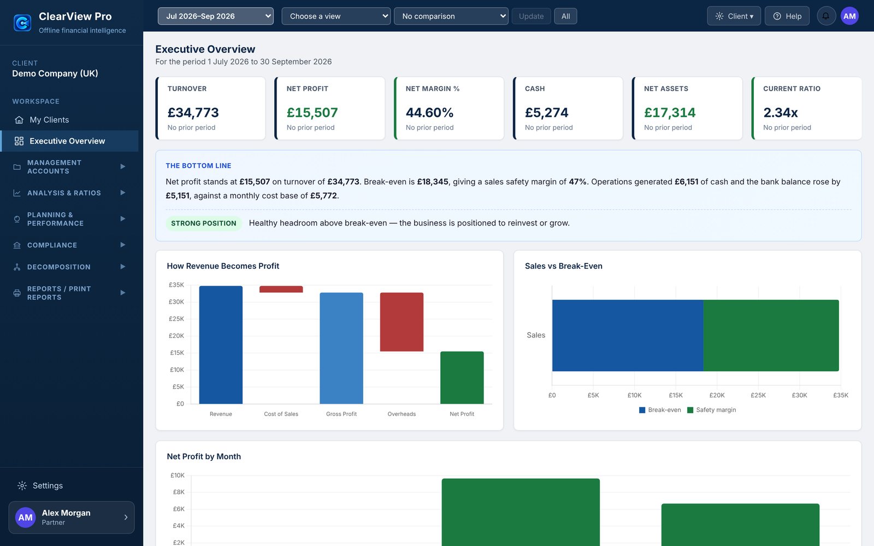Viewport: 874px width, 546px height.
Task: Toggle the Break-even legend swatch
Action: pos(642,410)
